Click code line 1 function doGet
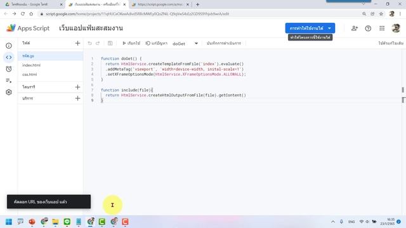This screenshot has height=228, width=406. pos(121,59)
